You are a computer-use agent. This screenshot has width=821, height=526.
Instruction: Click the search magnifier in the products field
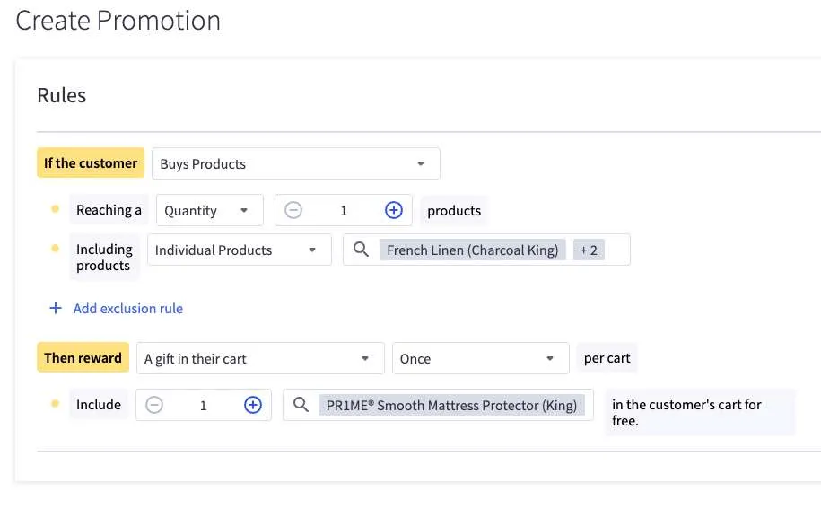pos(360,250)
